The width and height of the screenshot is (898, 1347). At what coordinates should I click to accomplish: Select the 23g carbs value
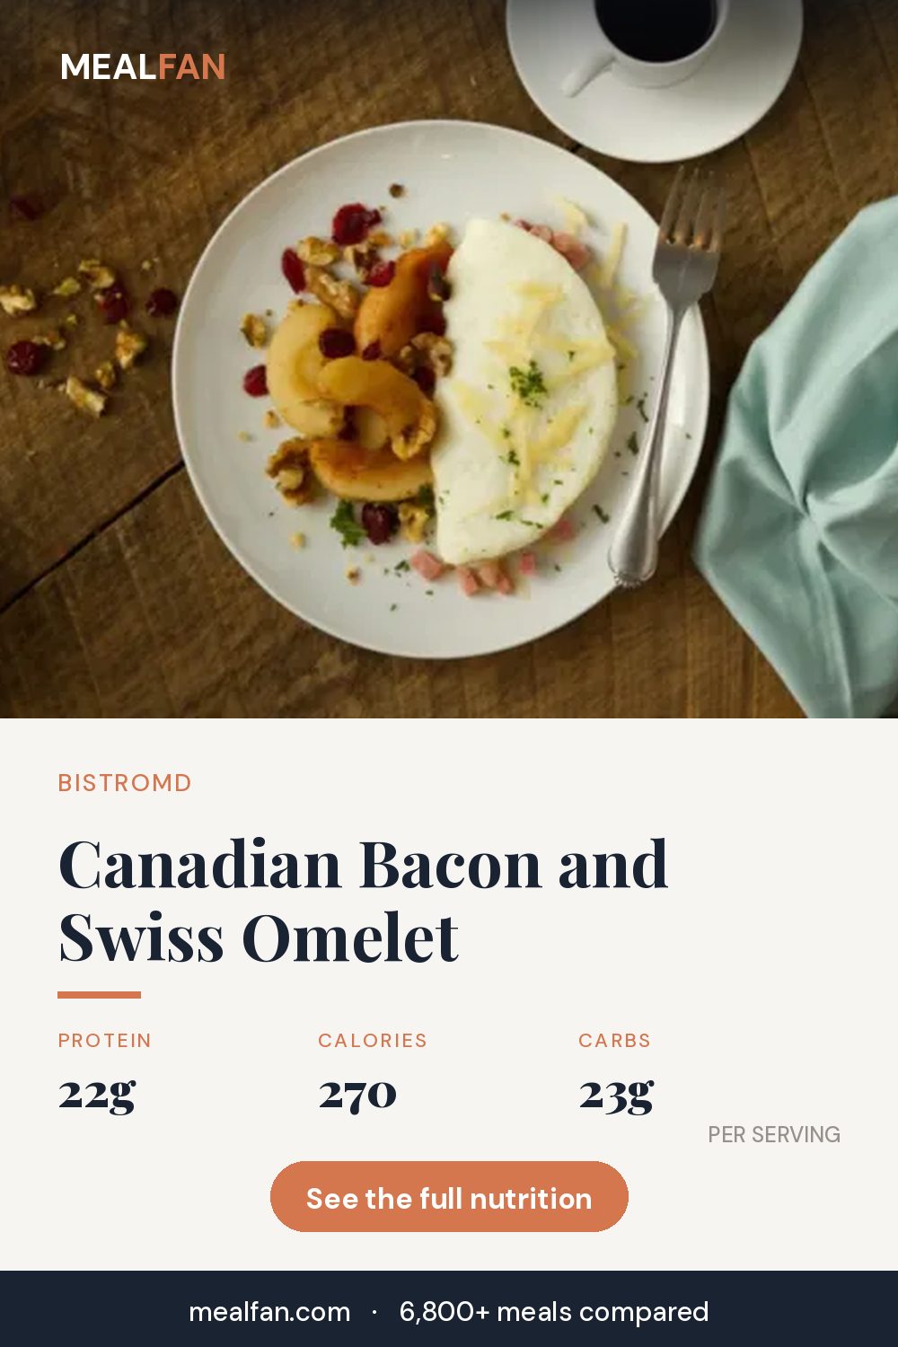[x=617, y=1094]
